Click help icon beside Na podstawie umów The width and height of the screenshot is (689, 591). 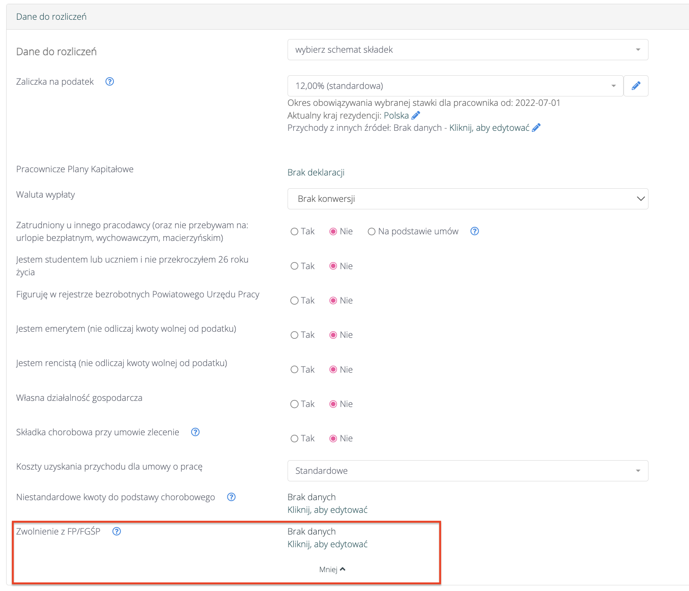pyautogui.click(x=474, y=231)
